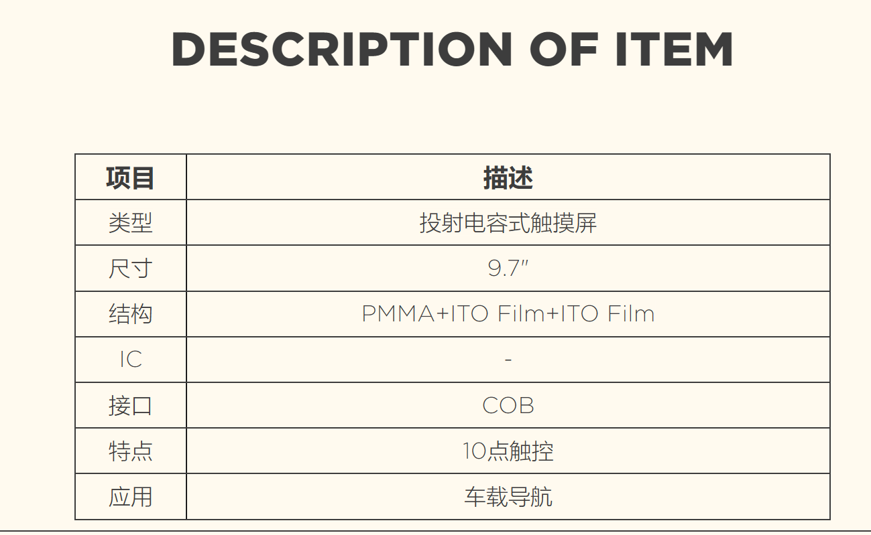The height and width of the screenshot is (535, 871).
Task: Click the 结构 row label
Action: [131, 314]
